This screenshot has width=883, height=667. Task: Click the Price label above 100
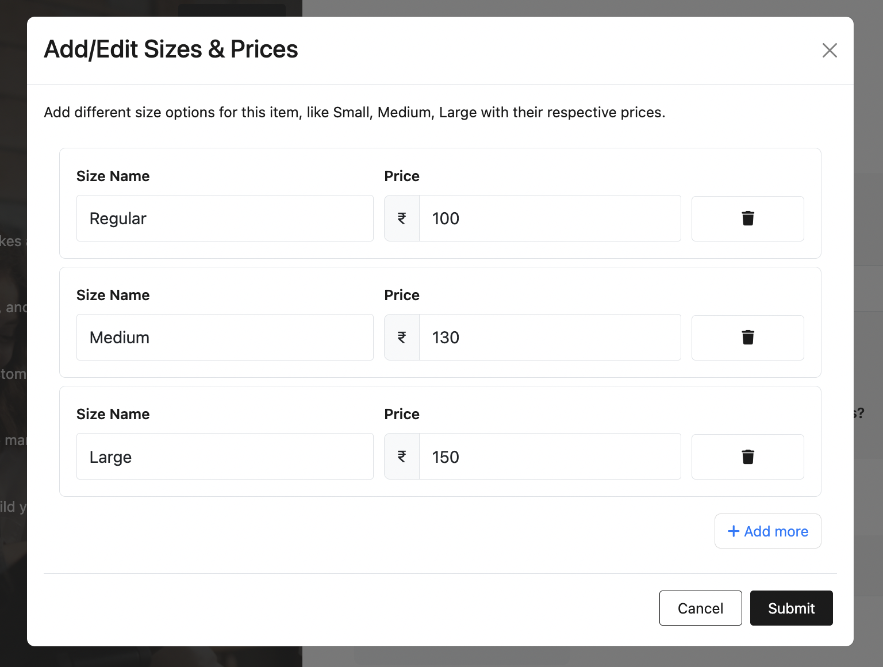pos(402,177)
